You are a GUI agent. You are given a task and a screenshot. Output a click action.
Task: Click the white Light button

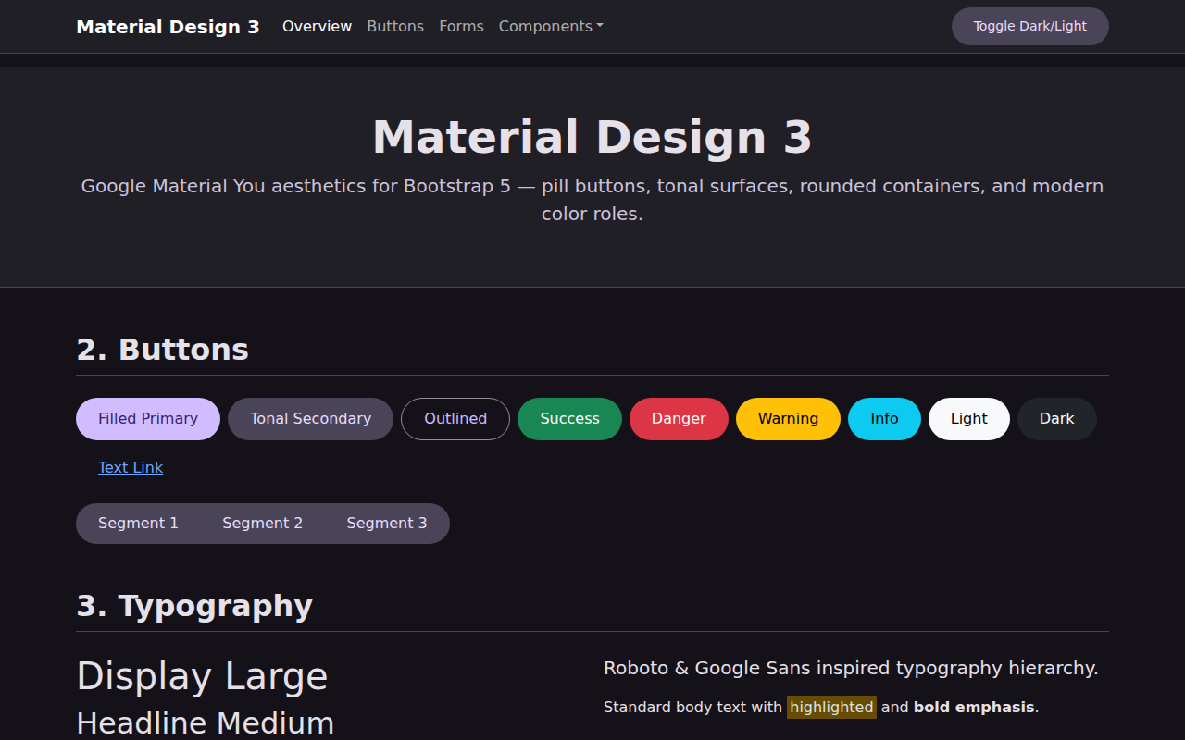(968, 419)
